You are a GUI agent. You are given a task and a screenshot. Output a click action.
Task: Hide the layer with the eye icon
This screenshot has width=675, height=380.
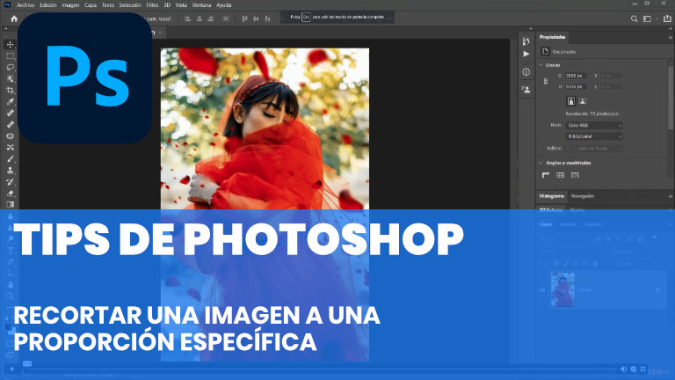coord(542,290)
